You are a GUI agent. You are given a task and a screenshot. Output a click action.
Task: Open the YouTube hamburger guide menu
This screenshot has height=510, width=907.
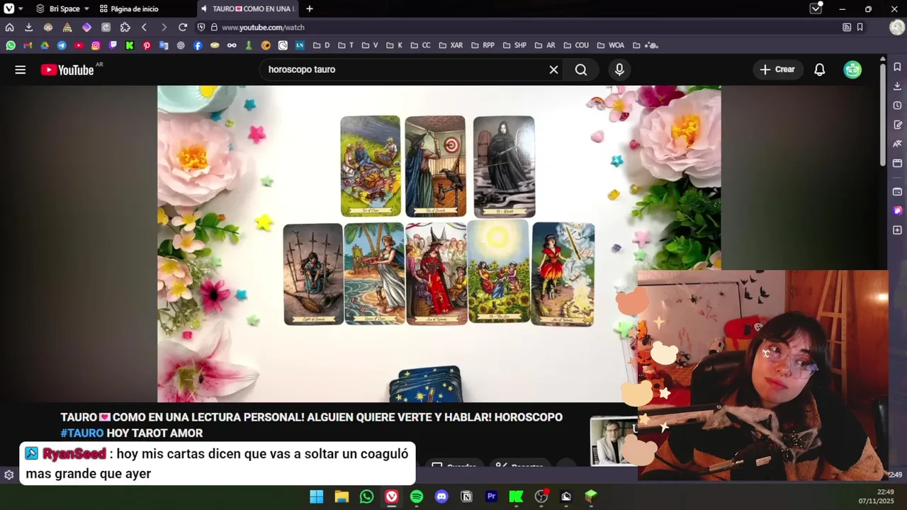click(21, 69)
